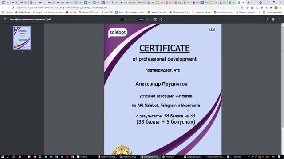Reload the page in Chrome

[12, 8]
